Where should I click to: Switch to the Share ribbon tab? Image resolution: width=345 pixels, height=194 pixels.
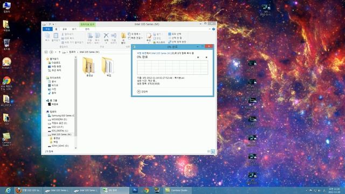(65, 29)
